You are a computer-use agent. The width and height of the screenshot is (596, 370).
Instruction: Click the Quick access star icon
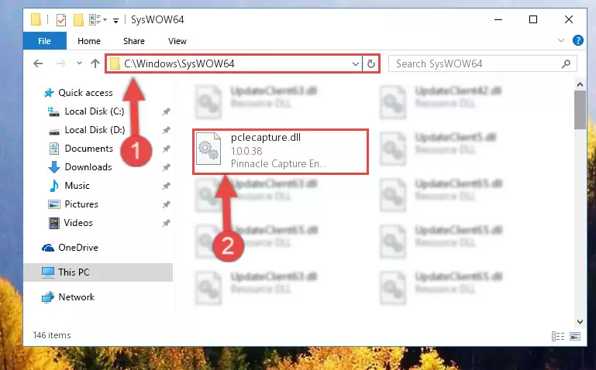(49, 93)
